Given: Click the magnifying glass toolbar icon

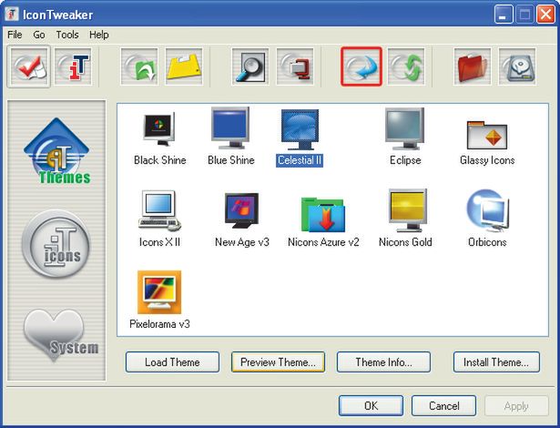Looking at the screenshot, I should coord(250,66).
